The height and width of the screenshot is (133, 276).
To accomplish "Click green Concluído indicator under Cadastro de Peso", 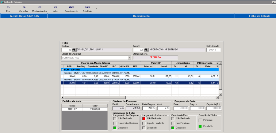I will point(173,128).
